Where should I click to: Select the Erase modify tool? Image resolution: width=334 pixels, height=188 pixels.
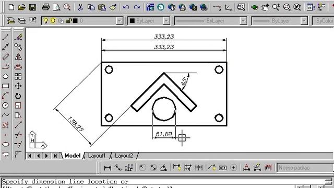[18, 37]
